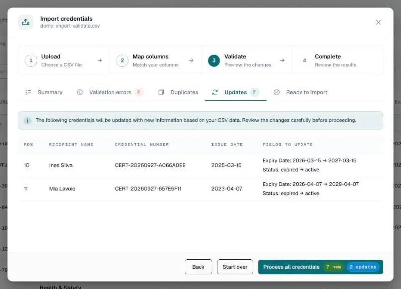Screen dimensions: 401x289
Task: Click issue date 2023-04-07
Action: tap(226, 189)
